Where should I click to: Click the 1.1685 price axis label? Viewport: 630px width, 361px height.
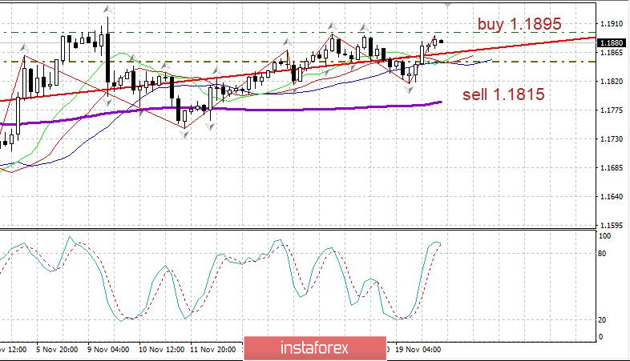611,168
